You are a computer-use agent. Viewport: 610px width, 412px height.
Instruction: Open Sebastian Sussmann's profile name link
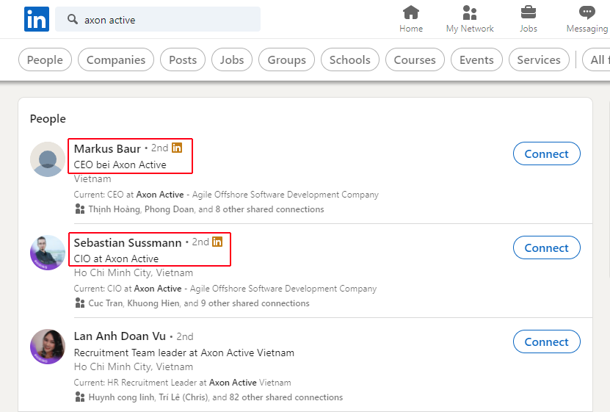click(x=128, y=242)
